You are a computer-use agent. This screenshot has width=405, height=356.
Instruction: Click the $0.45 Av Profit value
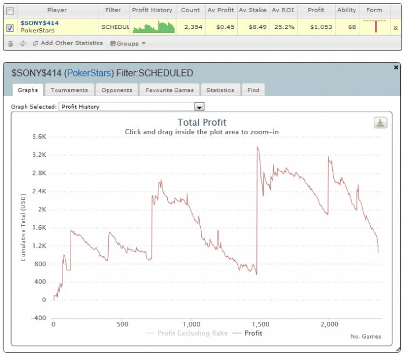coord(225,27)
